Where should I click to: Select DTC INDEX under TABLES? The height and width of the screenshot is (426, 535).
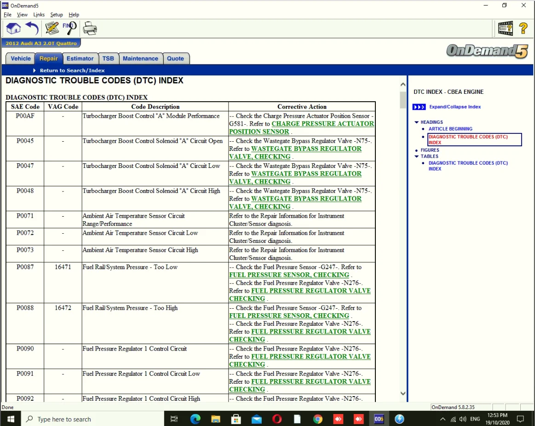[468, 166]
